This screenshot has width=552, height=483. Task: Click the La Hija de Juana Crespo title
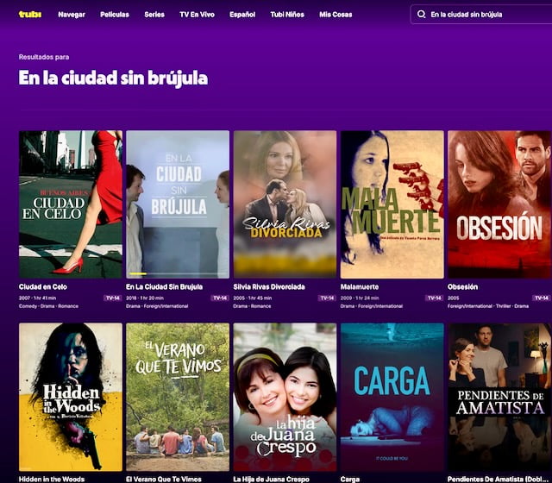pos(271,480)
